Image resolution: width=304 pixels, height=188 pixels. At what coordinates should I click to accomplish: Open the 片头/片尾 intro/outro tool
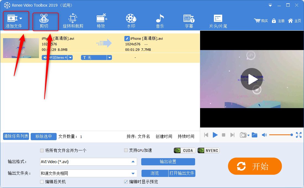[x=218, y=21]
